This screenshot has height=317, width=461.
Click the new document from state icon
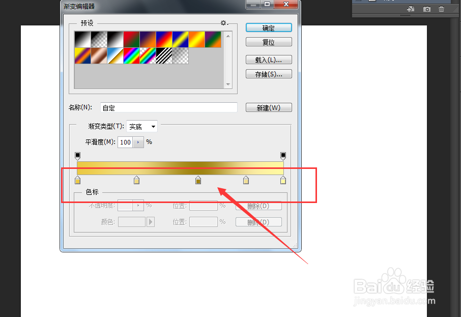coord(411,9)
